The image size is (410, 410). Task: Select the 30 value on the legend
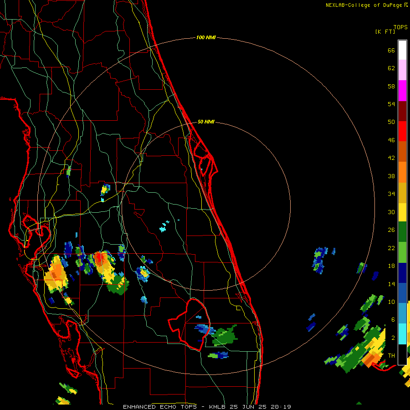[x=391, y=212]
